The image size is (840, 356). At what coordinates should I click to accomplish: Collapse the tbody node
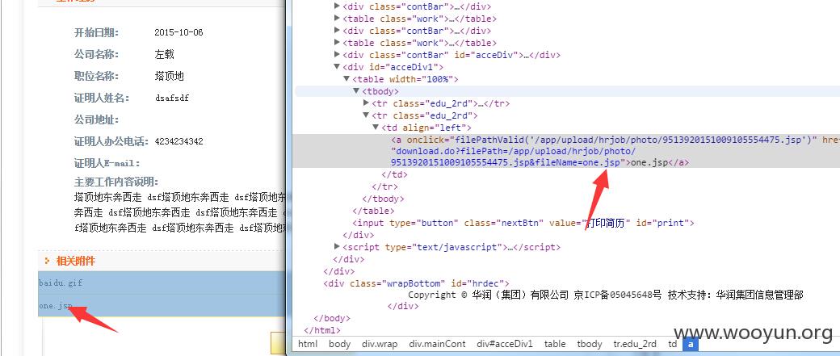click(x=356, y=91)
